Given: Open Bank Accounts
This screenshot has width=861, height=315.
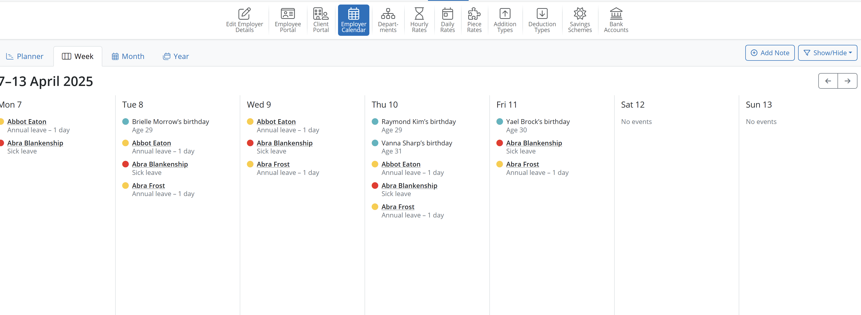Looking at the screenshot, I should 616,20.
